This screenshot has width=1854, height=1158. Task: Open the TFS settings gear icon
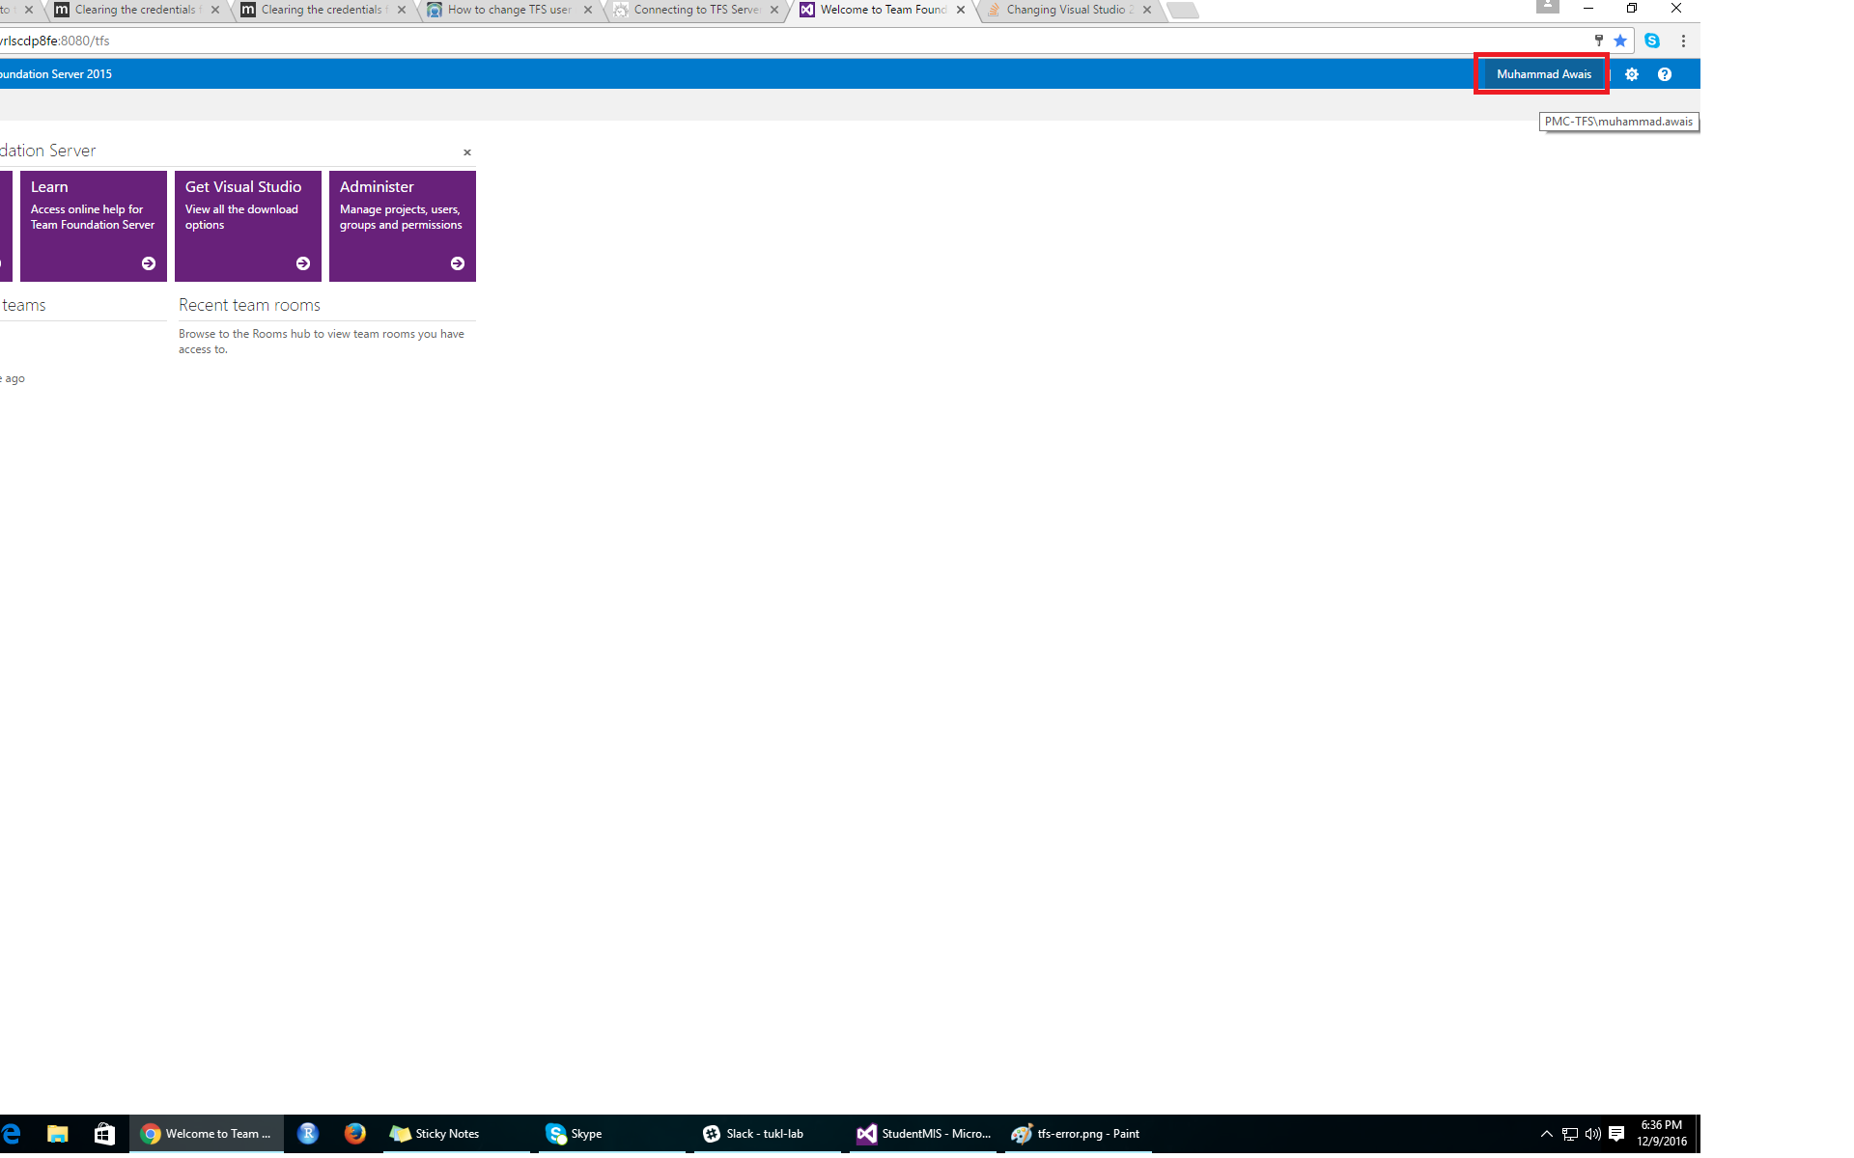pos(1631,74)
